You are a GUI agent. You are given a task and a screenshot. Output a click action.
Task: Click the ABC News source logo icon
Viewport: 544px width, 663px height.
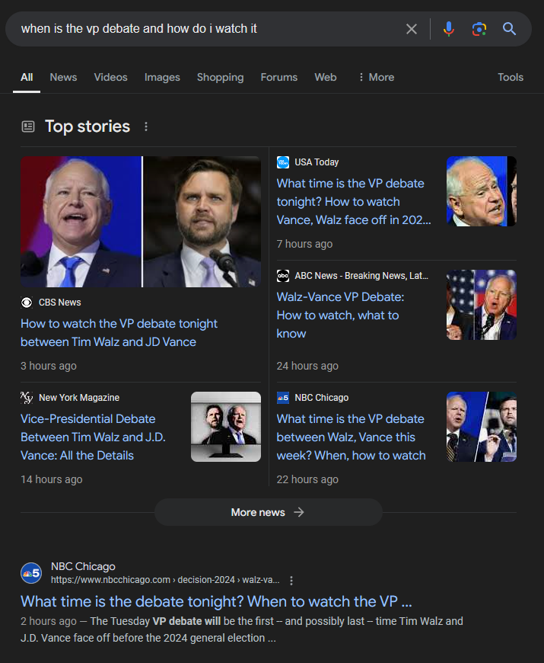[x=283, y=276]
